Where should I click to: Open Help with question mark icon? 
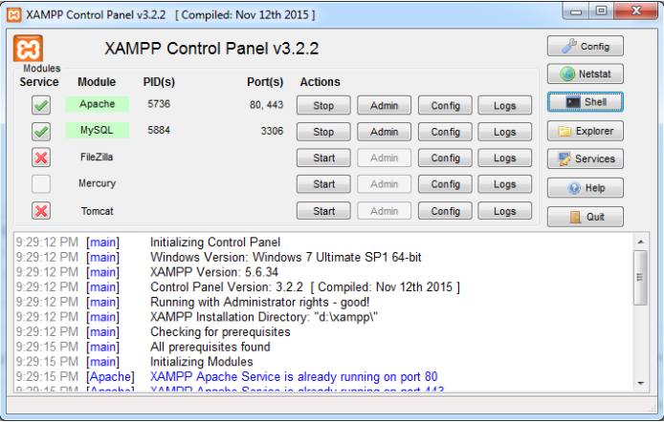tap(586, 188)
